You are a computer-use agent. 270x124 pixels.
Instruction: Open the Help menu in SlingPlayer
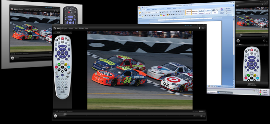87,28
